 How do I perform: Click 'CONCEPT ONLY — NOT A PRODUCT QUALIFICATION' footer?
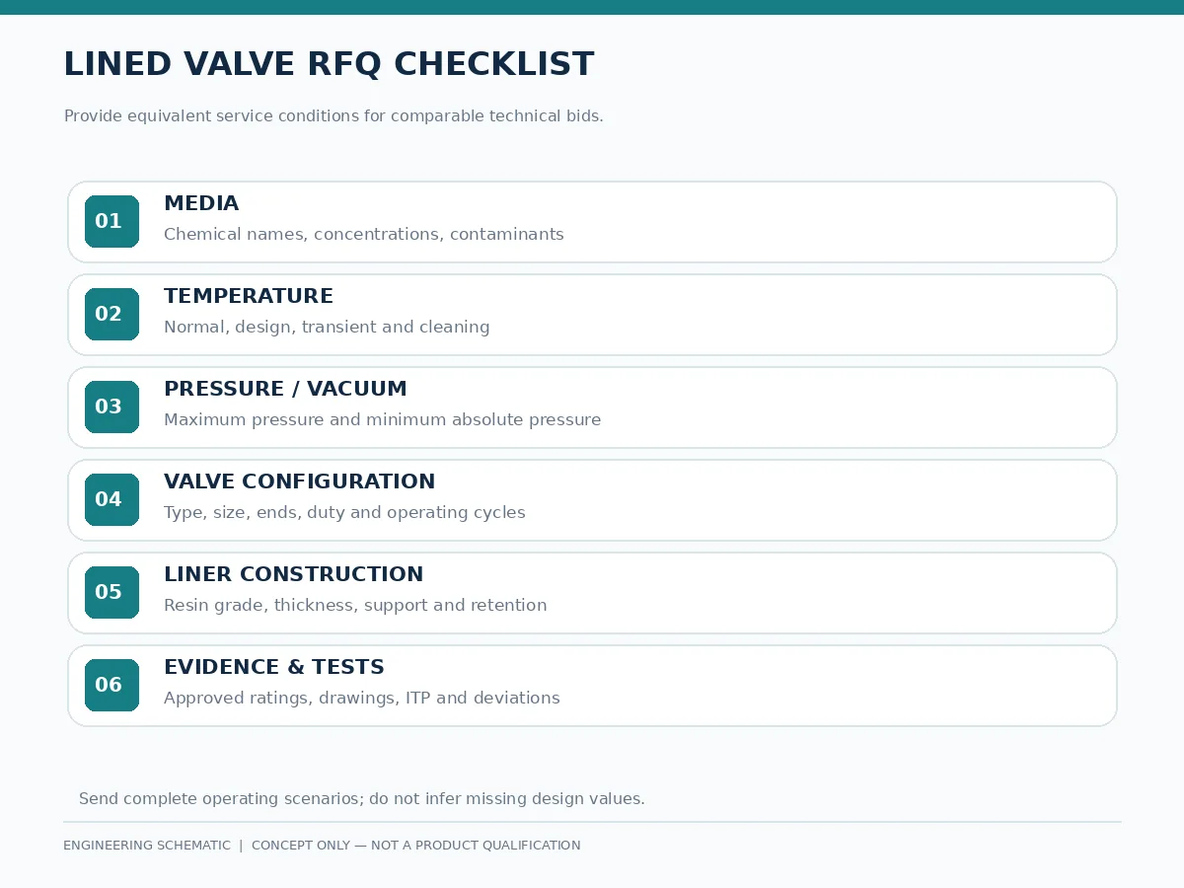(x=416, y=846)
